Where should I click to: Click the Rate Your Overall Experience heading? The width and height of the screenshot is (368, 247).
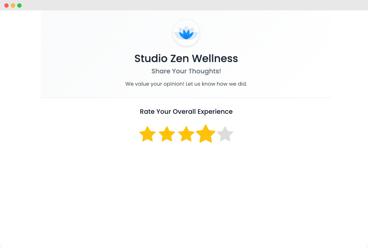(x=186, y=112)
